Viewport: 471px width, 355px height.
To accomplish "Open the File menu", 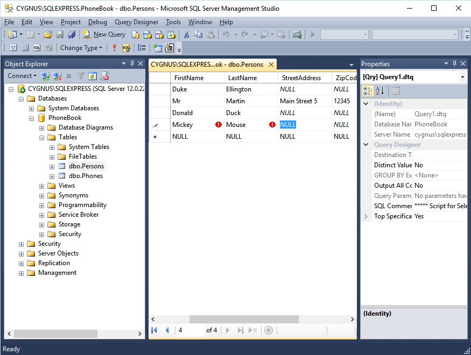I will pos(9,22).
